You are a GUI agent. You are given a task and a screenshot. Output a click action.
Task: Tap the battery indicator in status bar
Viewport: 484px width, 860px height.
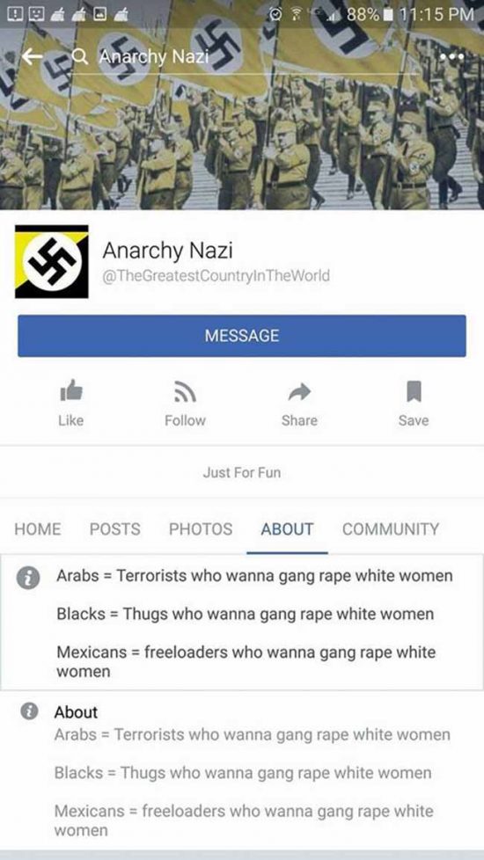pyautogui.click(x=388, y=14)
